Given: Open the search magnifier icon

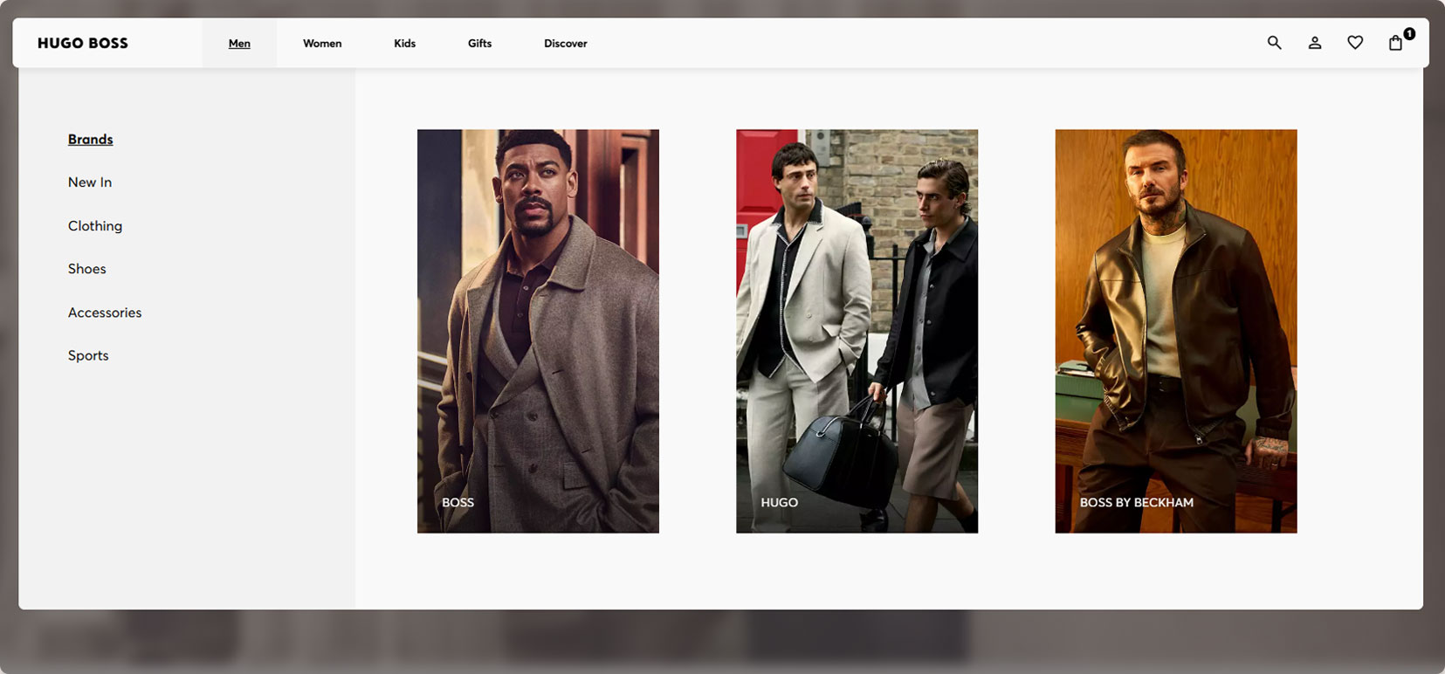Looking at the screenshot, I should tap(1274, 43).
